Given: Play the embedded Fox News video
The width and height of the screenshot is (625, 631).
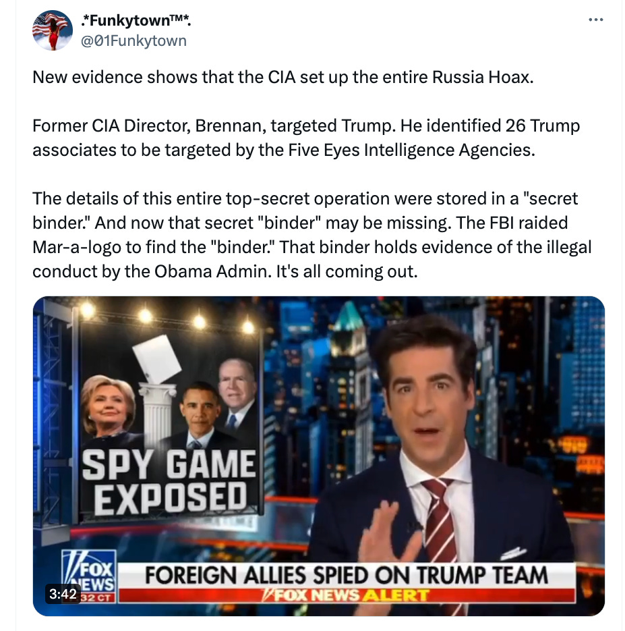Looking at the screenshot, I should pyautogui.click(x=319, y=456).
